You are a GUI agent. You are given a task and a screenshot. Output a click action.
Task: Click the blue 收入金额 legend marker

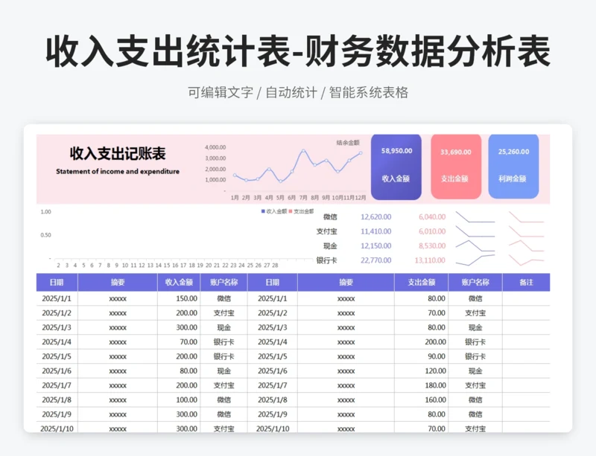point(262,211)
